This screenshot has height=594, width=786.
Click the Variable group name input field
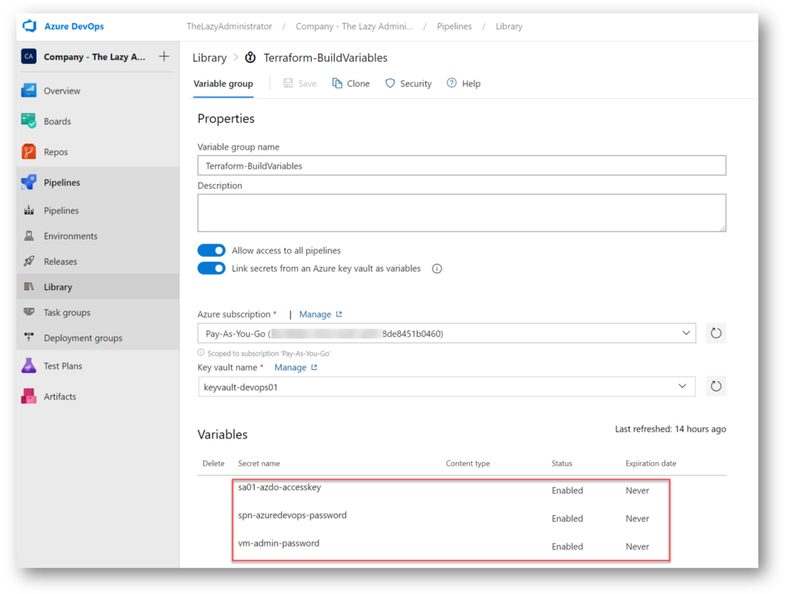point(461,166)
